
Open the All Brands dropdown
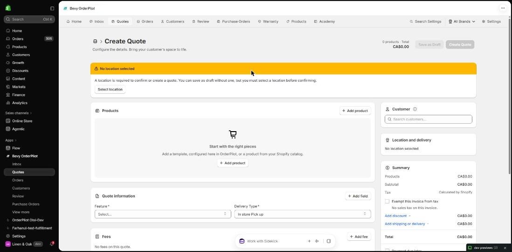click(462, 21)
